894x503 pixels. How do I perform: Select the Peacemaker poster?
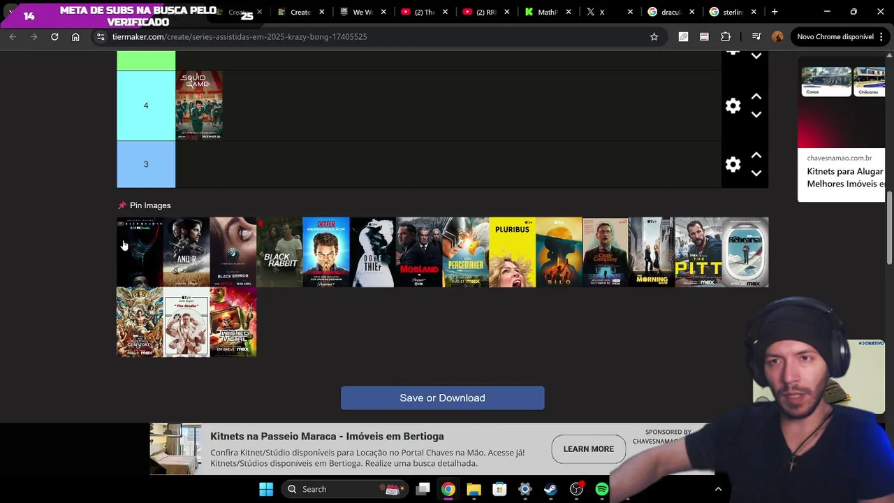tap(466, 252)
